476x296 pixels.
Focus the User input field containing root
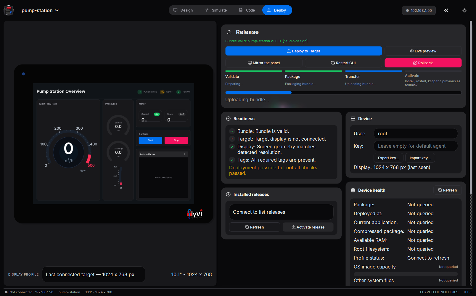[x=416, y=133]
